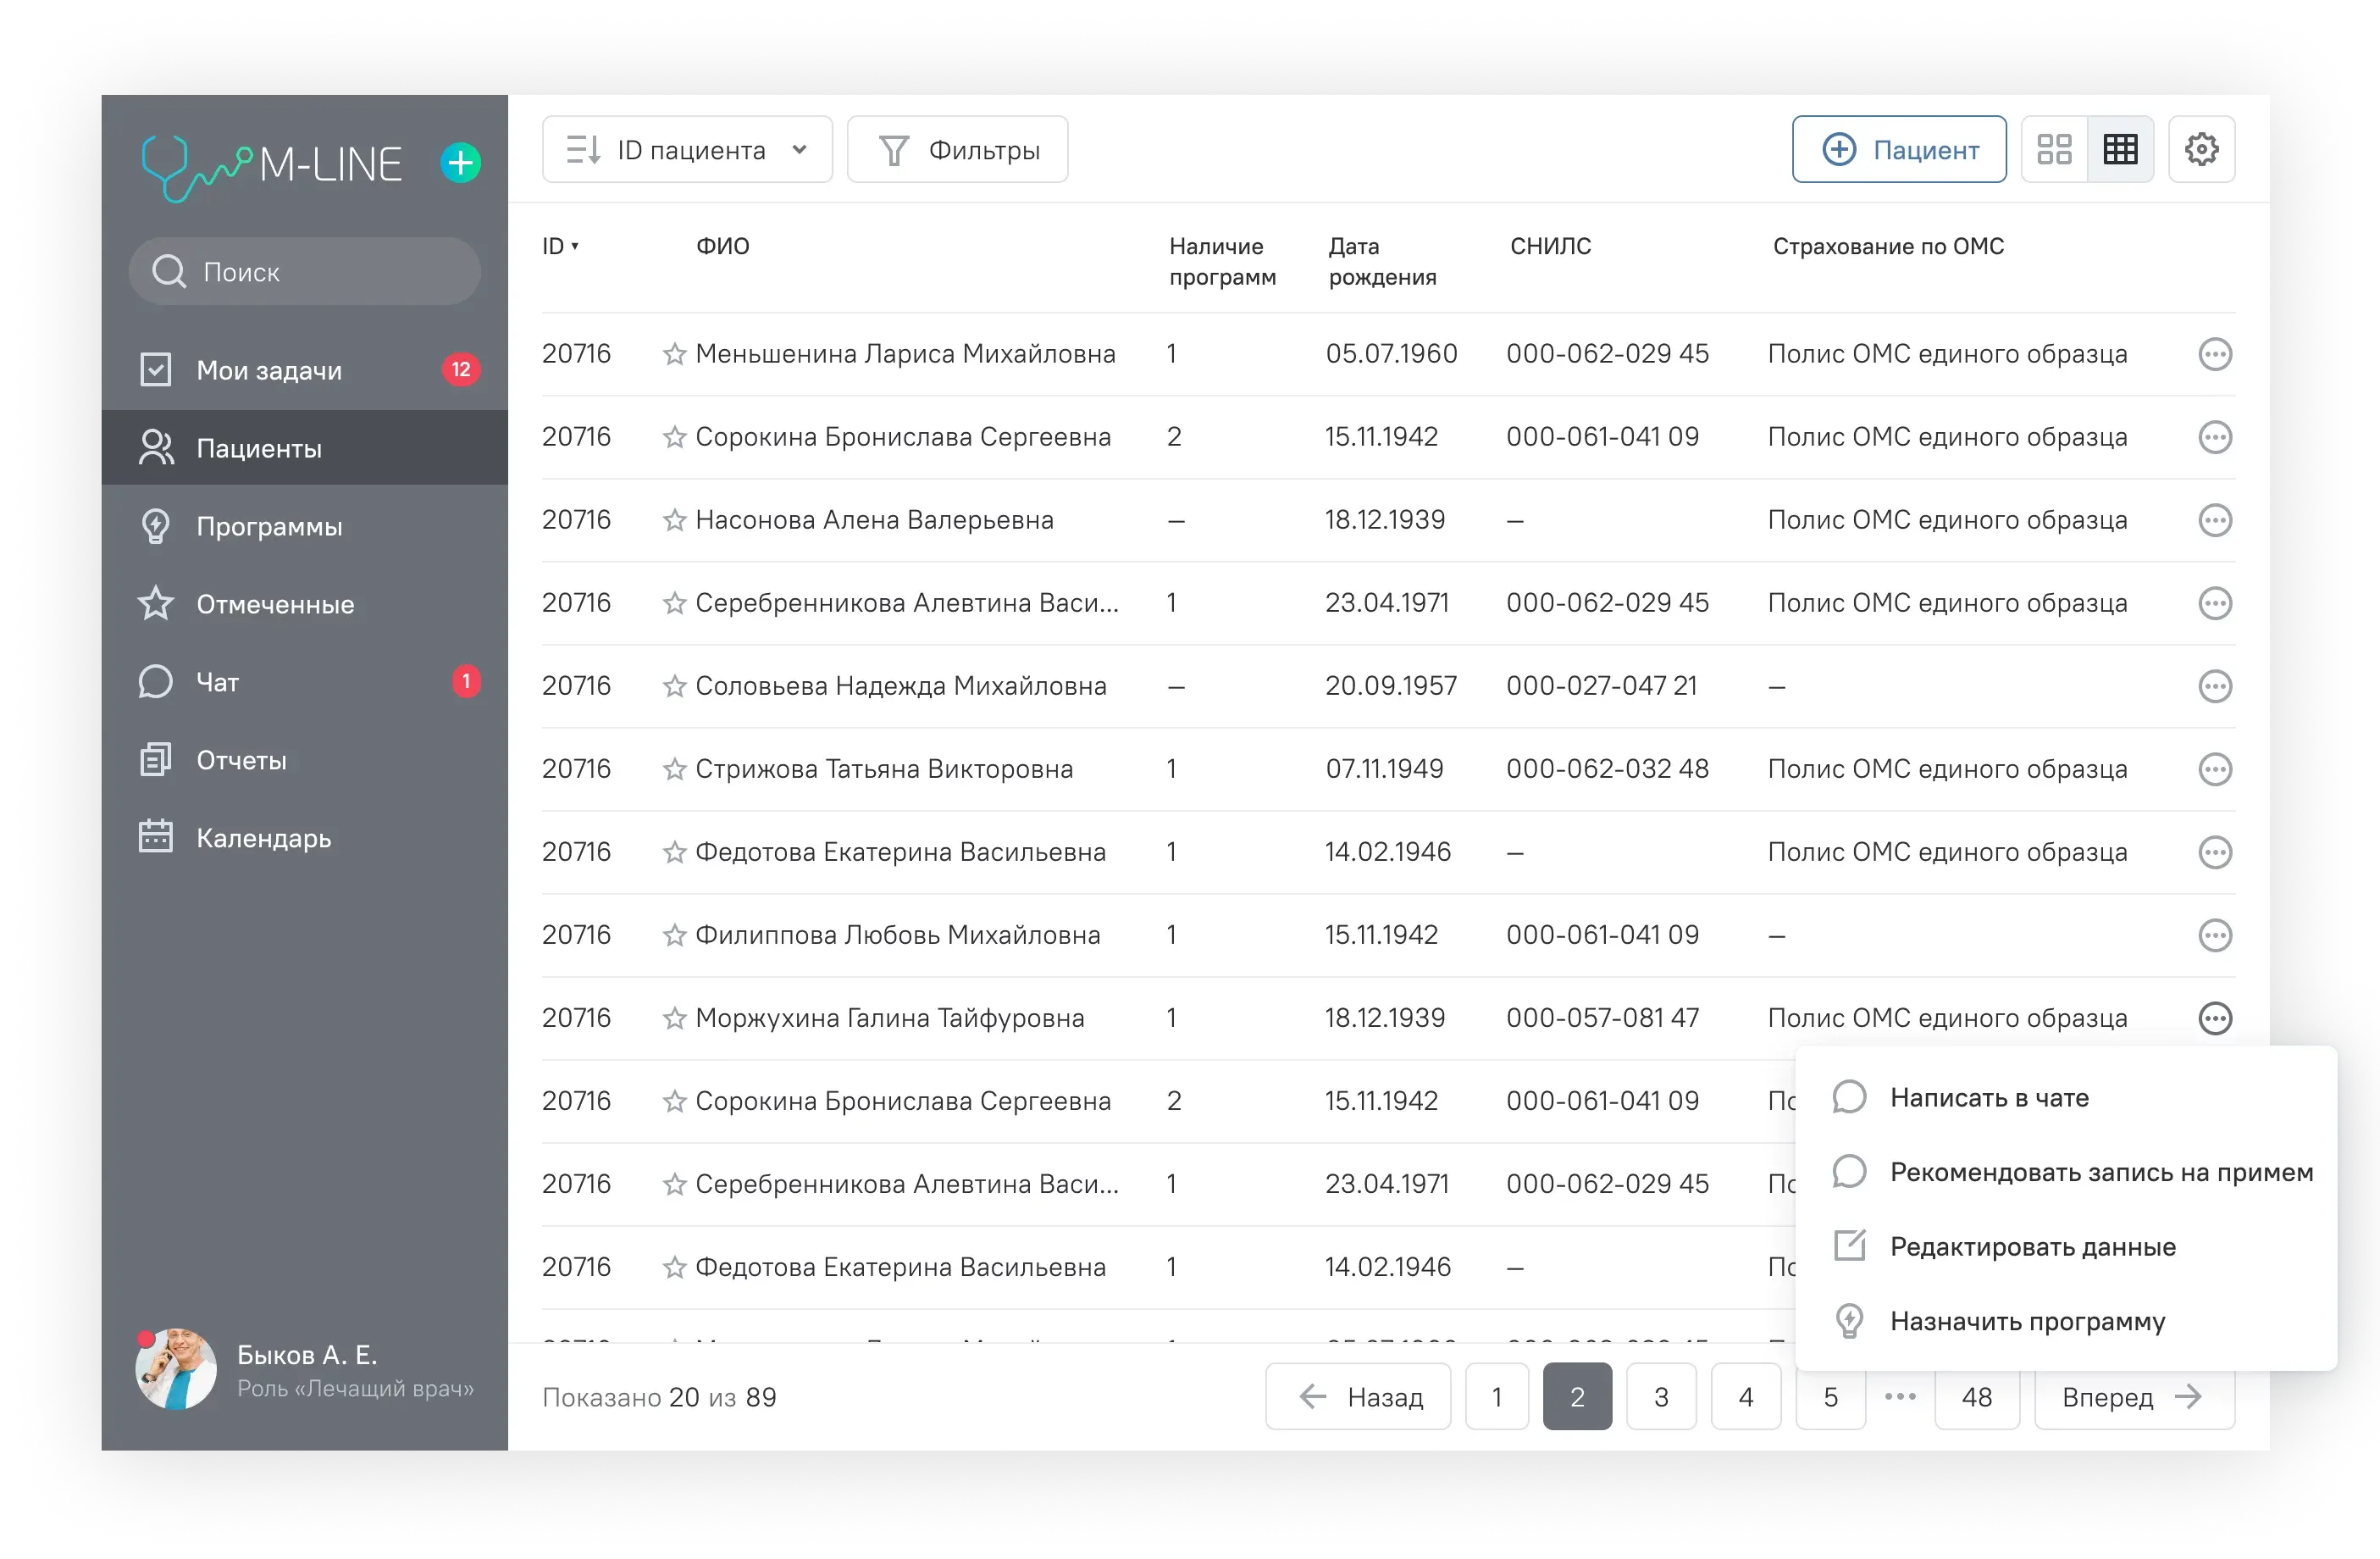
Task: Open actions menu for Стрижова Татьяна Викторовна
Action: 2215,769
